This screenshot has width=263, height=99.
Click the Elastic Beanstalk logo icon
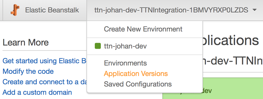tap(15, 10)
